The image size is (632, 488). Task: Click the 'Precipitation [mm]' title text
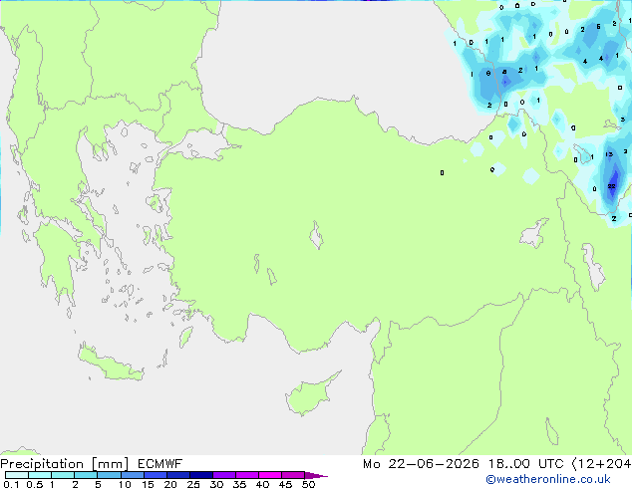coord(65,464)
